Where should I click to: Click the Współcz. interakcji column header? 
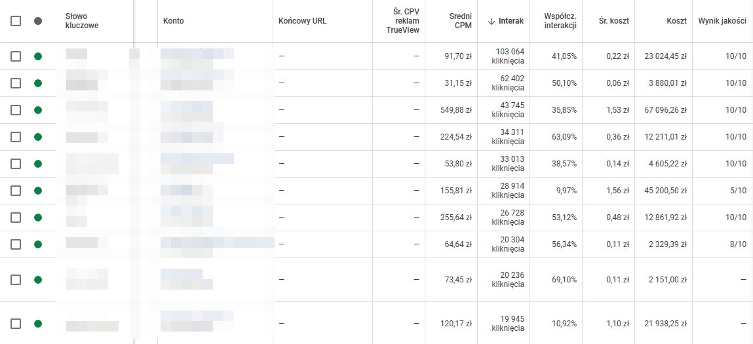tap(560, 21)
